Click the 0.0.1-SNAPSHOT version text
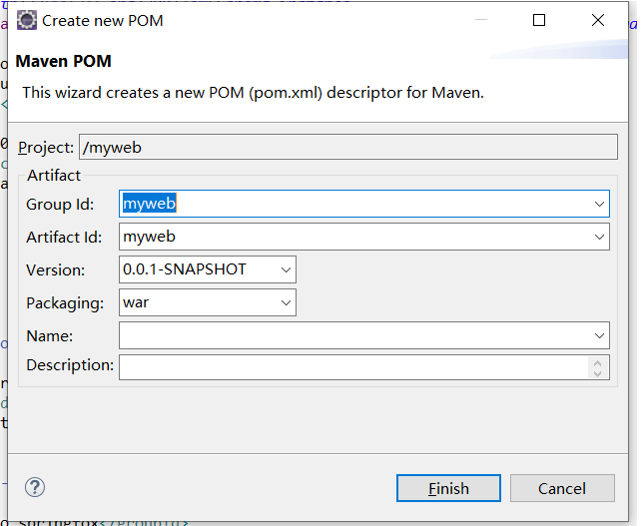The width and height of the screenshot is (642, 526). (x=185, y=269)
